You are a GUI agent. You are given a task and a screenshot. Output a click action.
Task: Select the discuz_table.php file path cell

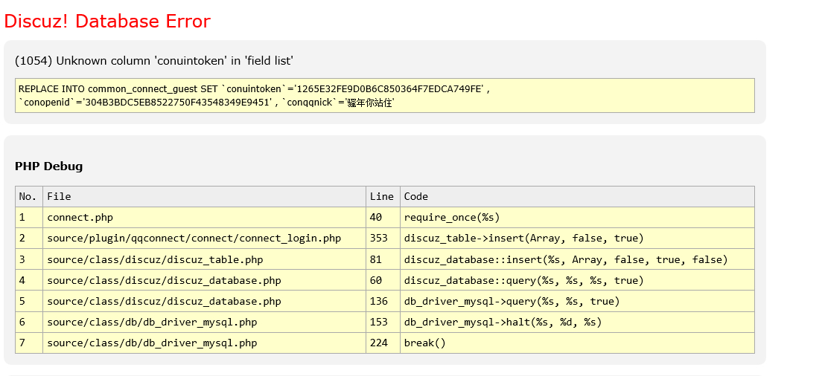(x=155, y=259)
